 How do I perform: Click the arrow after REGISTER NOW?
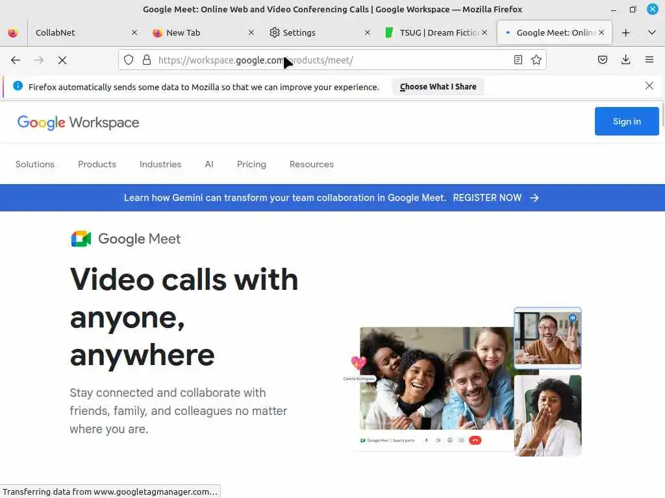(x=534, y=198)
